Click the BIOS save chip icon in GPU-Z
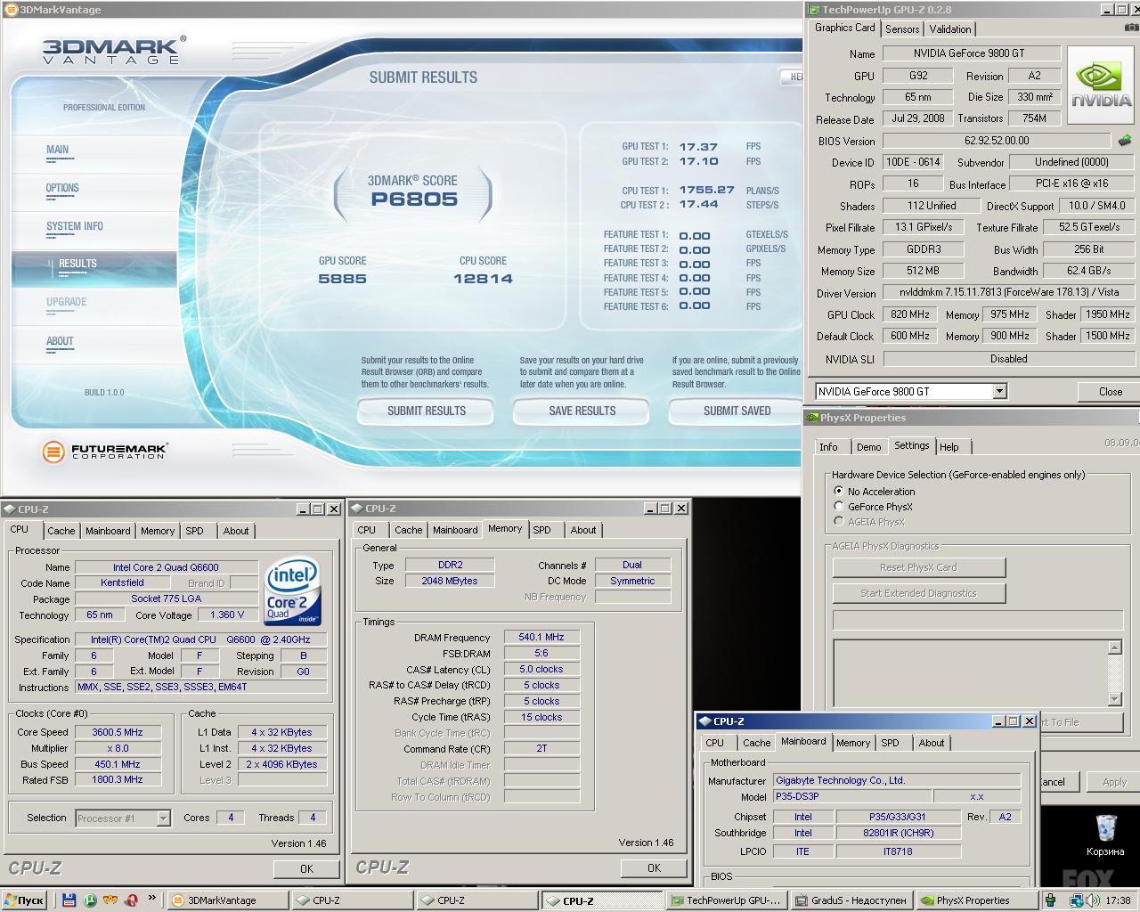The width and height of the screenshot is (1140, 912). 1125,140
